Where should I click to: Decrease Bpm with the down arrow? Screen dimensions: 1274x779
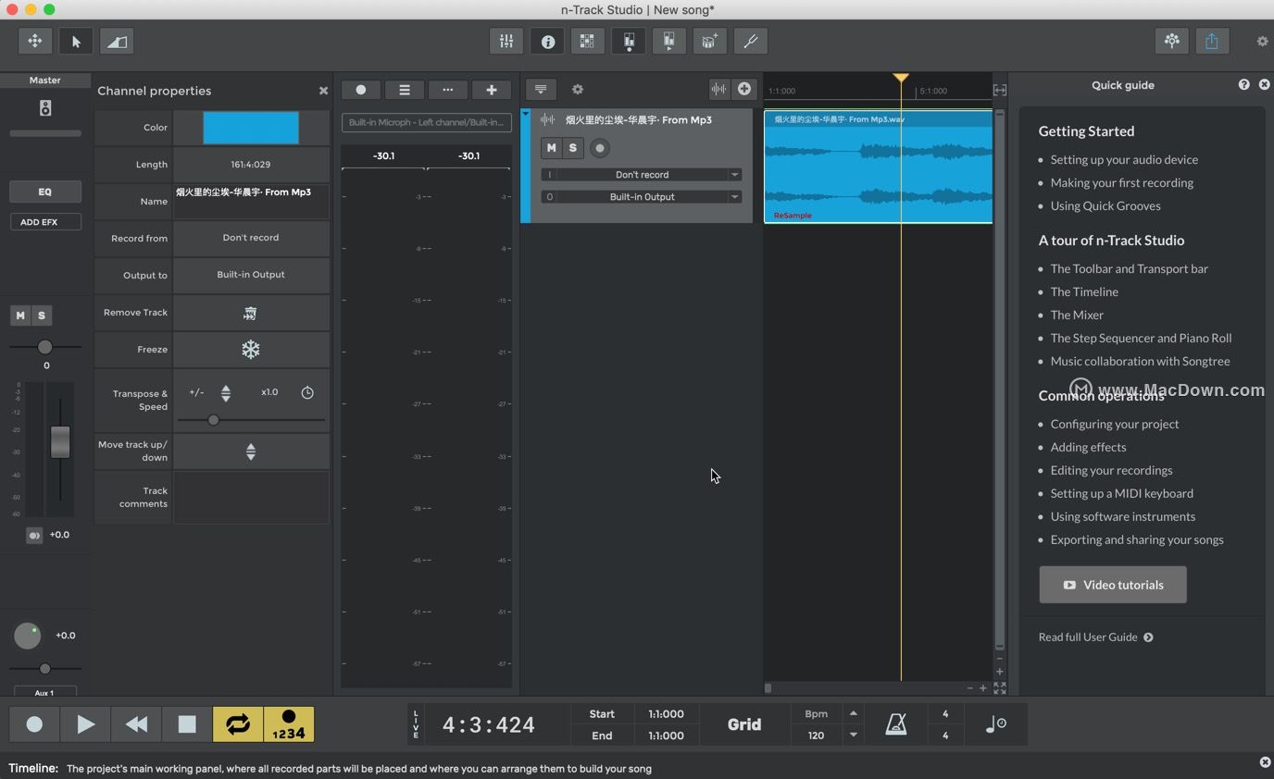[x=854, y=736]
